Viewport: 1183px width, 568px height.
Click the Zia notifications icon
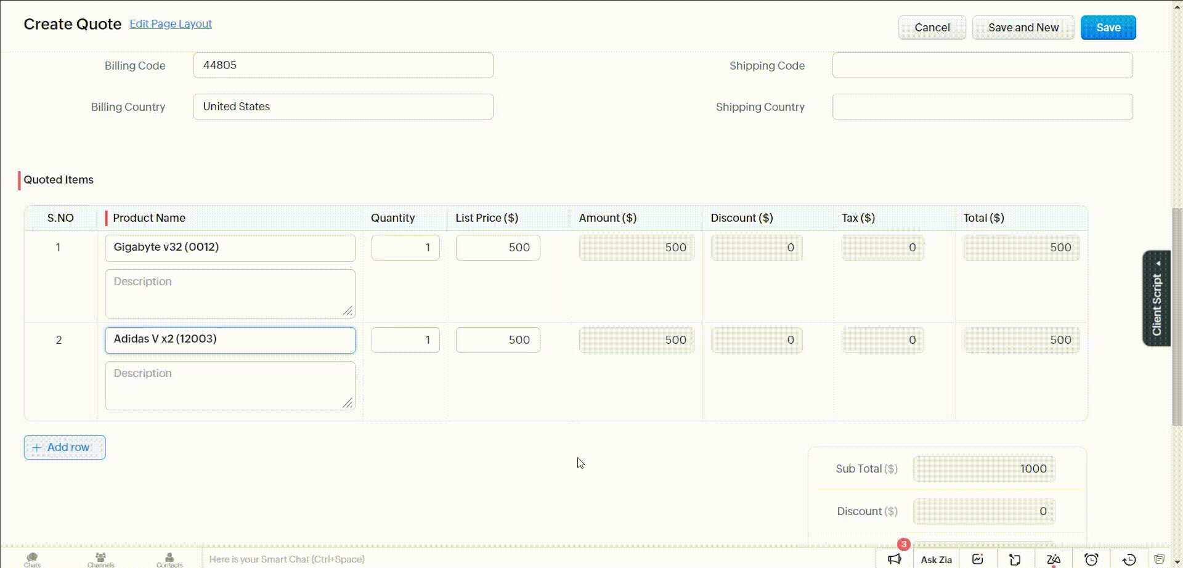point(1053,559)
